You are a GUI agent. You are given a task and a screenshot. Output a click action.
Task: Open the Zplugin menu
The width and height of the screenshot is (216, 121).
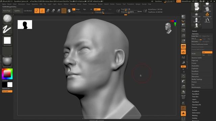[x=138, y=4]
